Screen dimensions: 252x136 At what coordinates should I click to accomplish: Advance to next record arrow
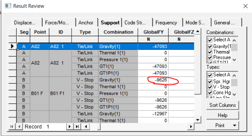(70, 127)
